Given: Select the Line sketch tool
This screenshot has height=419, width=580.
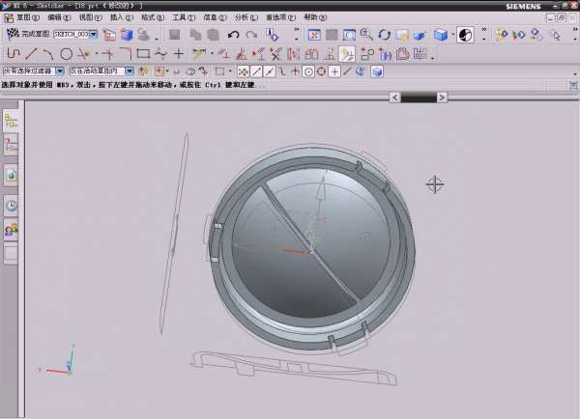Looking at the screenshot, I should (31, 54).
